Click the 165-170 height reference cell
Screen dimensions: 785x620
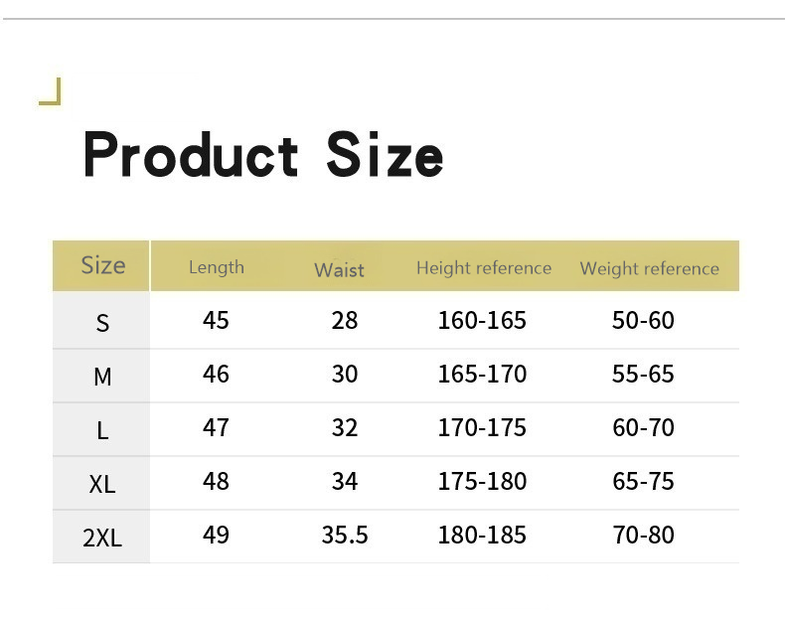[482, 374]
